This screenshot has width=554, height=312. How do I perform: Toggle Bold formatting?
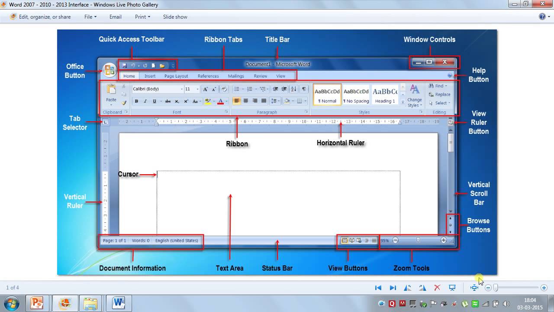tap(136, 101)
